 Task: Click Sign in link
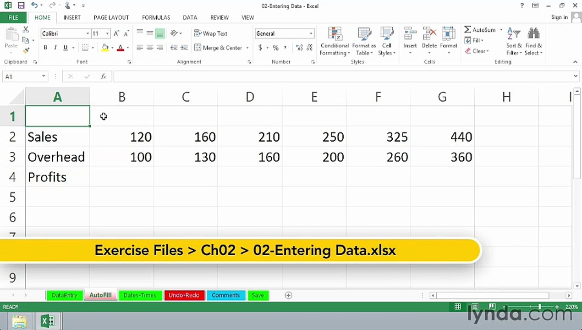tap(560, 17)
